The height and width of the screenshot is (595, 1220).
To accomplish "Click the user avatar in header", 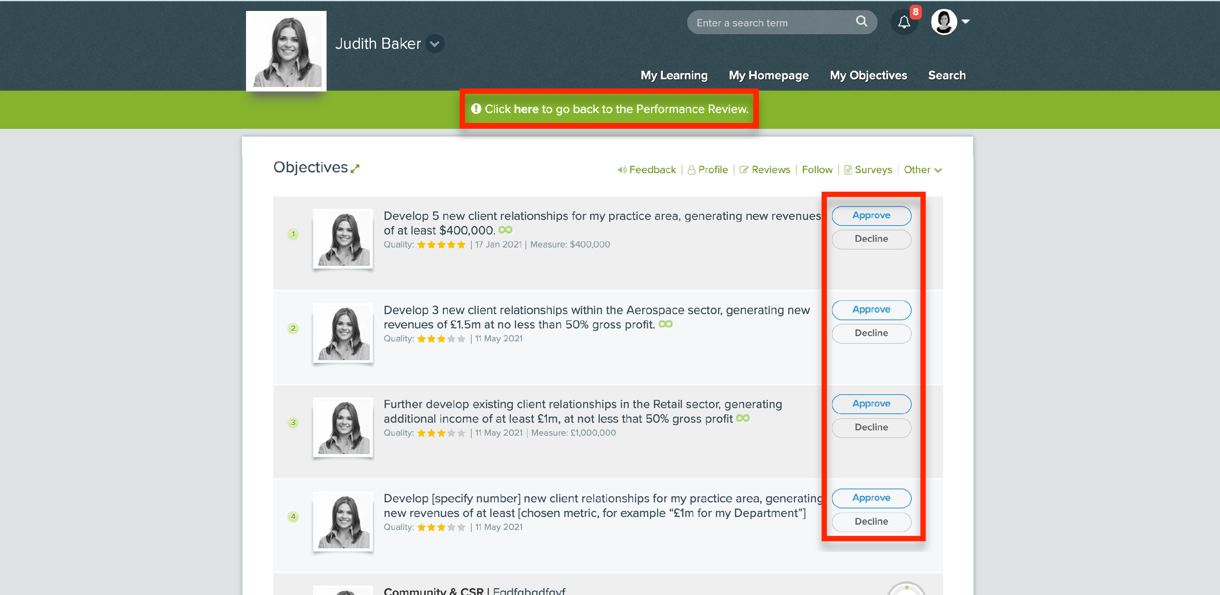I will (x=943, y=22).
